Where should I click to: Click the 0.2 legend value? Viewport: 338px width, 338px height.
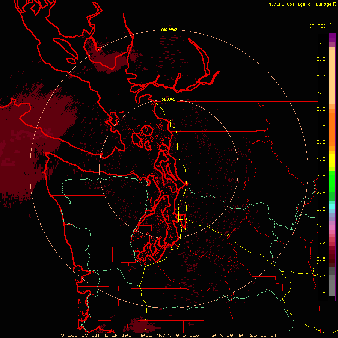[321, 243]
